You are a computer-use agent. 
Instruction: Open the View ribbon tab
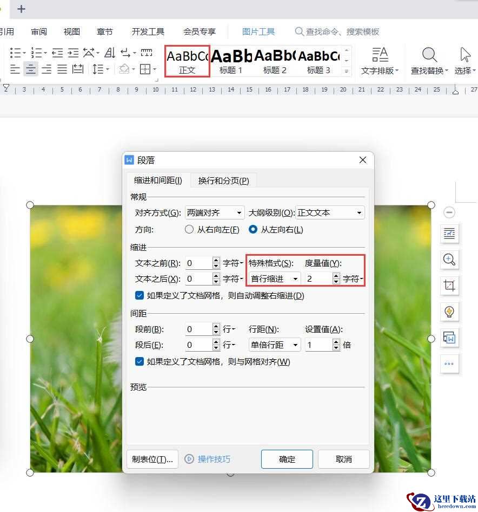[72, 31]
